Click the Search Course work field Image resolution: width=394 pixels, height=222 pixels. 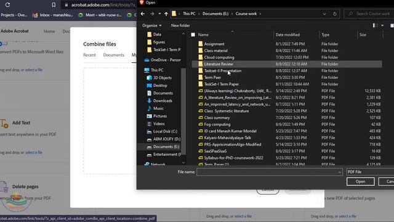click(369, 14)
